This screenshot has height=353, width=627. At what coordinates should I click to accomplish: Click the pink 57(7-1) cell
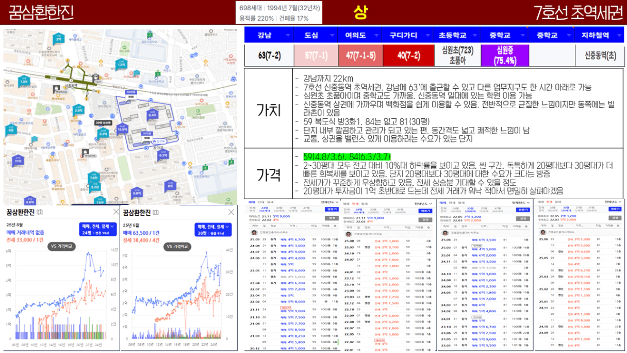316,55
